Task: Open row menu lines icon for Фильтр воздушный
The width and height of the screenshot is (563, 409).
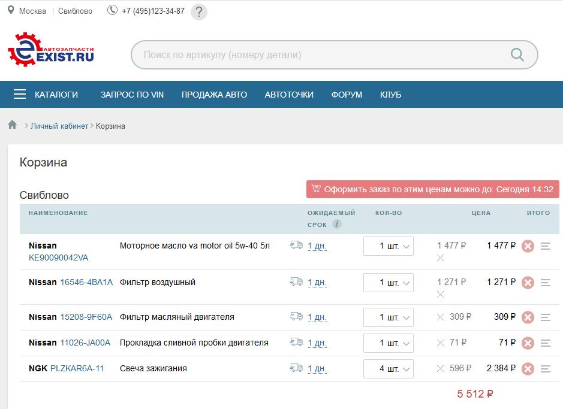Action: (546, 283)
